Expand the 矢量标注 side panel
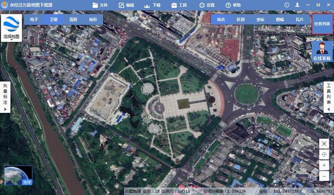 click(x=5, y=97)
